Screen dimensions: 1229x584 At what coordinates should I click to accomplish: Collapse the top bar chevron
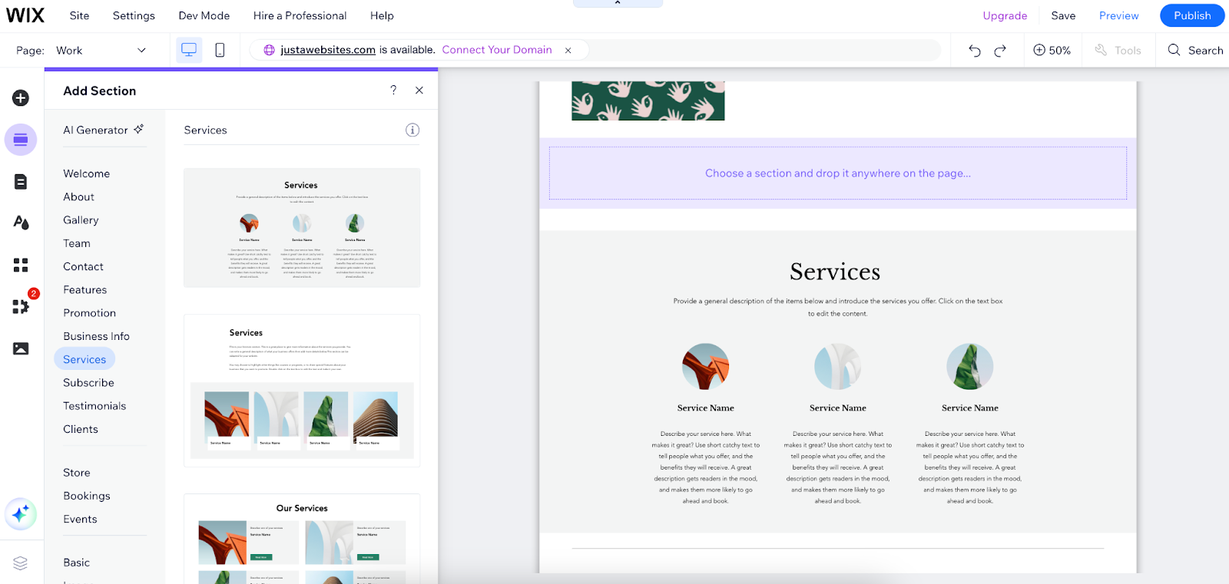[x=618, y=3]
